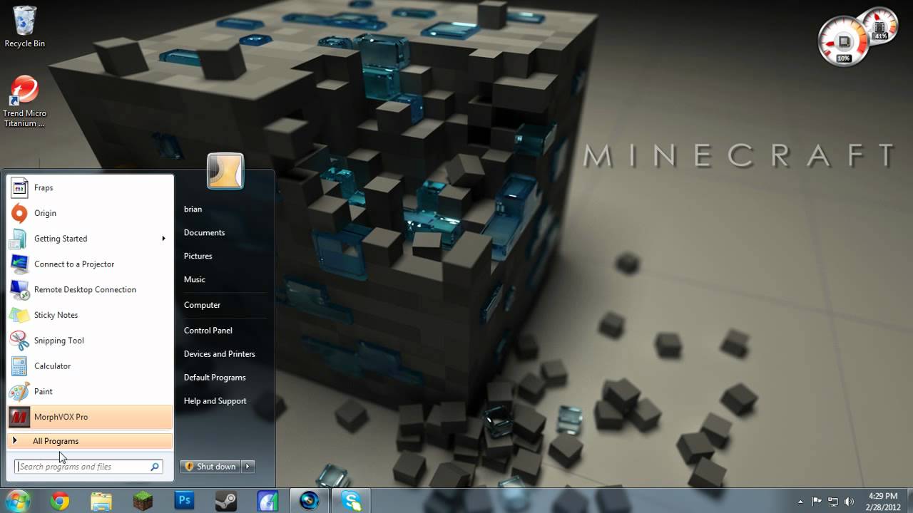Click the Getting Started label

coord(61,239)
